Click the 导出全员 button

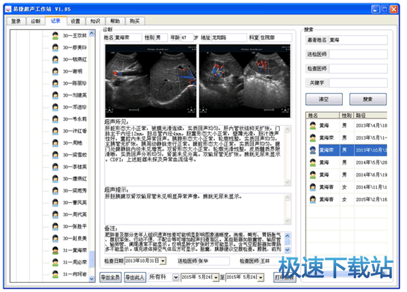pos(111,277)
